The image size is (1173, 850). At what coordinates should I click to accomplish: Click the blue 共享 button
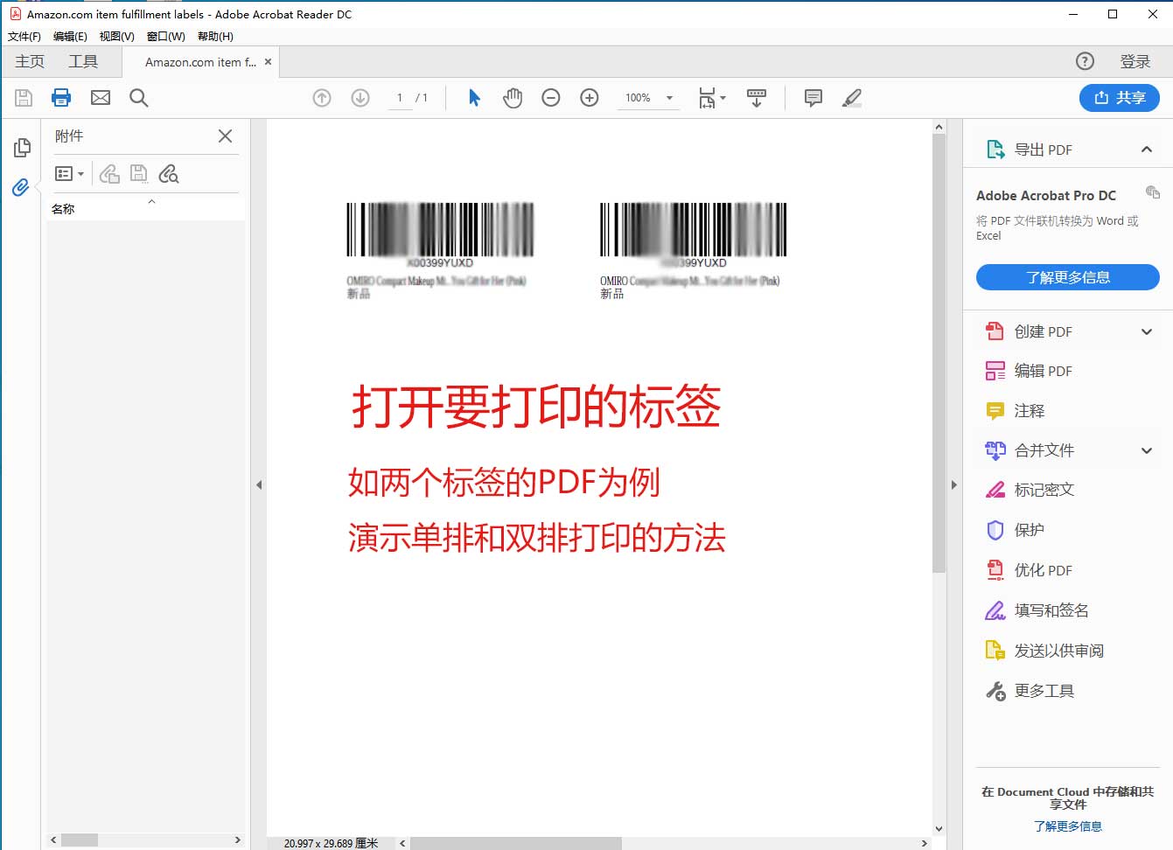coord(1120,98)
